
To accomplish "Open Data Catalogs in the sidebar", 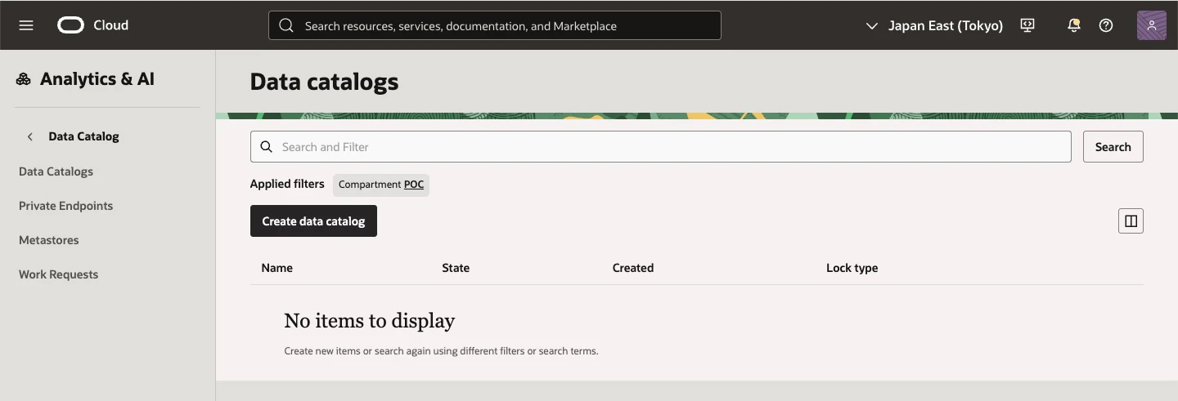I will (x=56, y=172).
